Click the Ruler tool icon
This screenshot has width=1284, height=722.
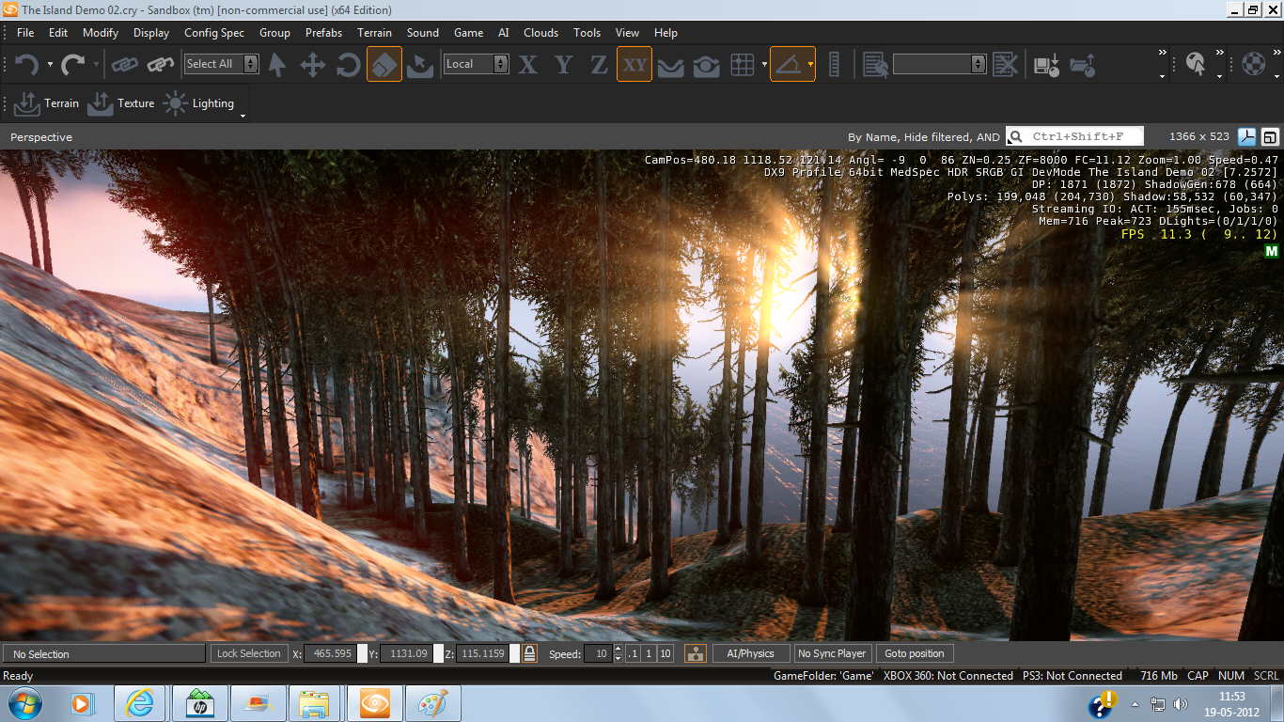point(834,64)
